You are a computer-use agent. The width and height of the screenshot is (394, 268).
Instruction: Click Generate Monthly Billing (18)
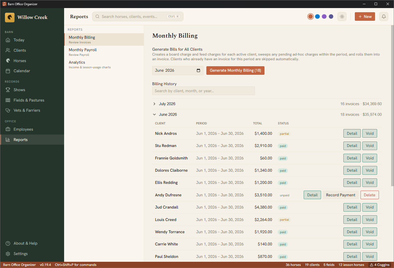tap(235, 70)
